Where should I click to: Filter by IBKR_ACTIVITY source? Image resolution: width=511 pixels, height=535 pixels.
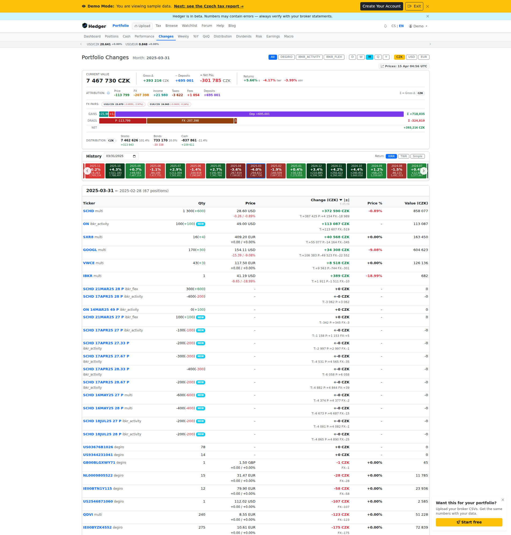pyautogui.click(x=309, y=57)
